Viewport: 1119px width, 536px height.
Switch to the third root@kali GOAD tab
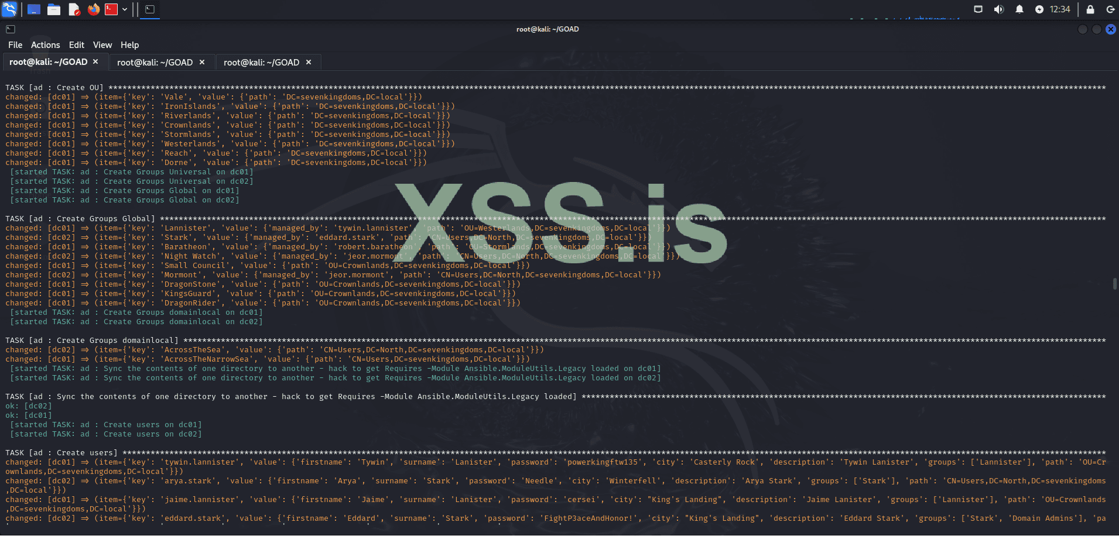pos(262,61)
